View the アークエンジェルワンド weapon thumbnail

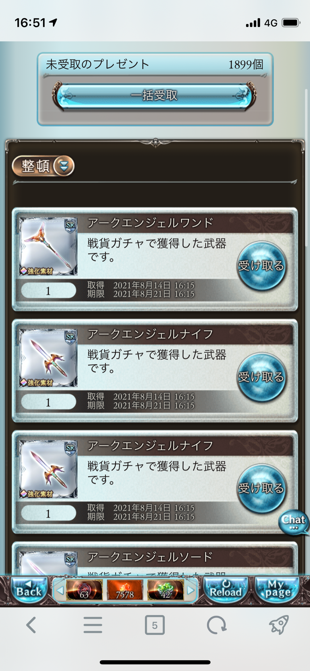pos(48,246)
